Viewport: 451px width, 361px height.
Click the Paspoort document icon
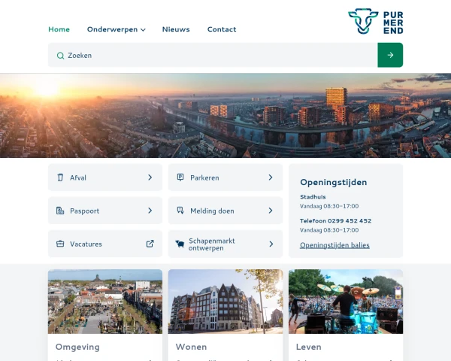[x=60, y=211]
